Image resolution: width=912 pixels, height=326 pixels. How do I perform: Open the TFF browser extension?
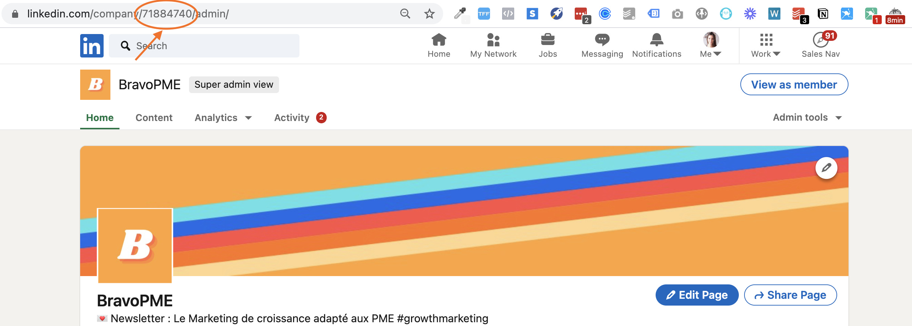(484, 14)
